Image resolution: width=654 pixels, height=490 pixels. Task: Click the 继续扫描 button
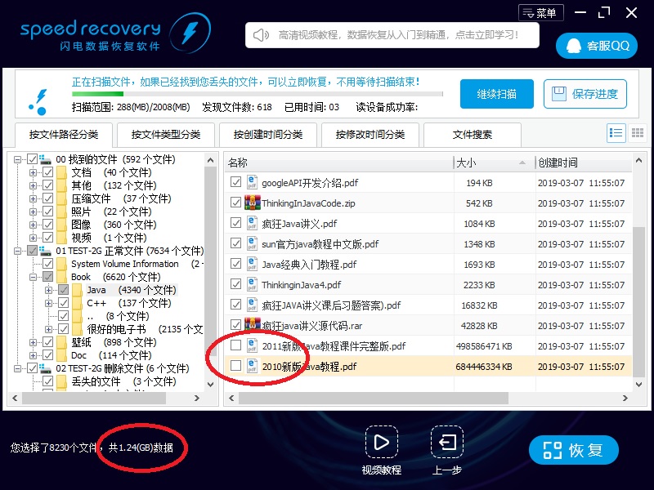496,94
